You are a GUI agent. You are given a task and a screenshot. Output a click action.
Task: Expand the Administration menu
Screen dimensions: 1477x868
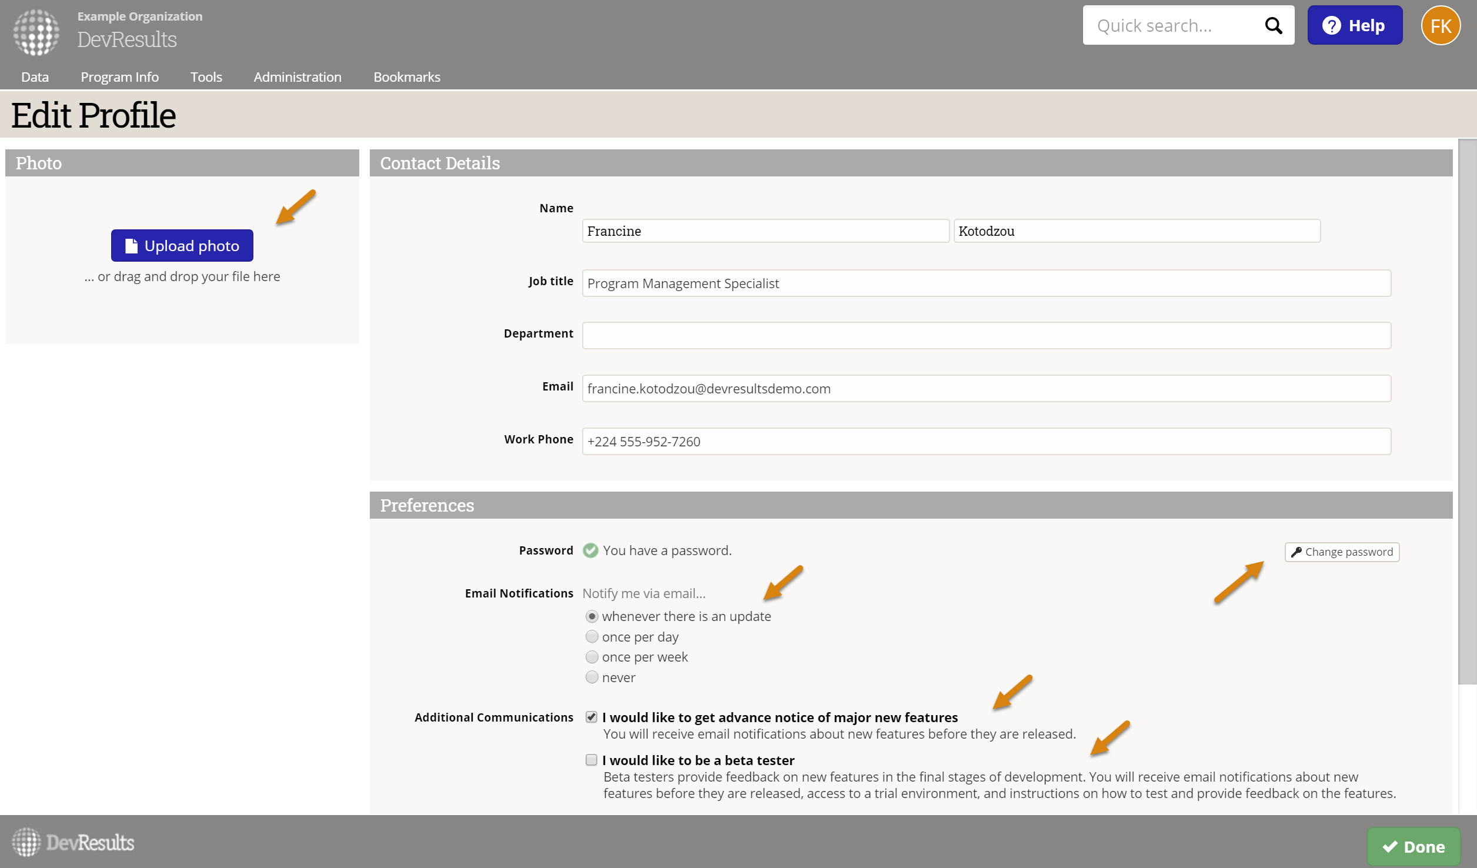(297, 77)
